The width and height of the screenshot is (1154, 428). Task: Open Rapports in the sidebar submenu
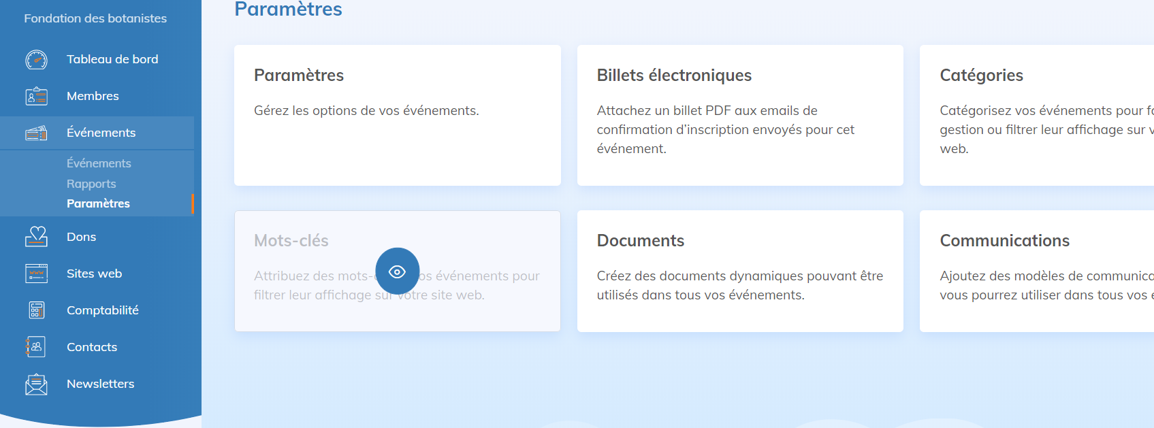click(x=91, y=184)
